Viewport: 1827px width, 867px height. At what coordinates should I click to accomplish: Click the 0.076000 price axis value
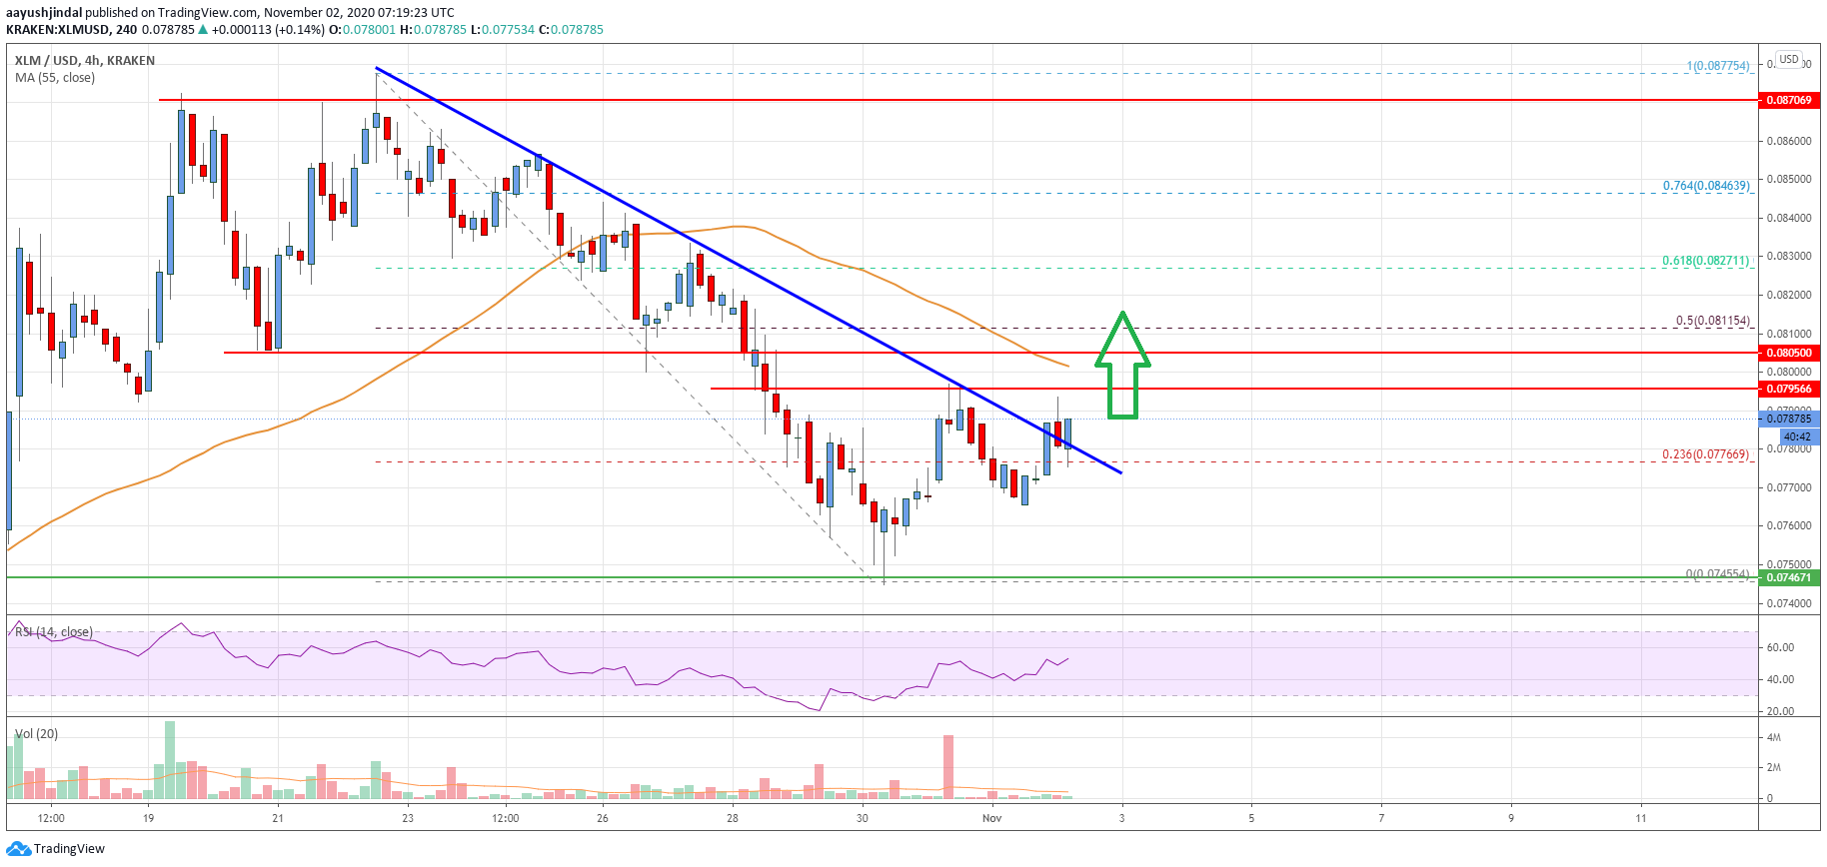(1789, 525)
